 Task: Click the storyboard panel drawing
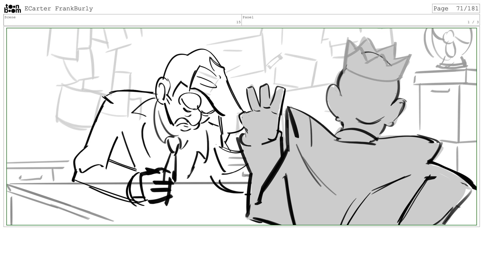click(x=242, y=127)
